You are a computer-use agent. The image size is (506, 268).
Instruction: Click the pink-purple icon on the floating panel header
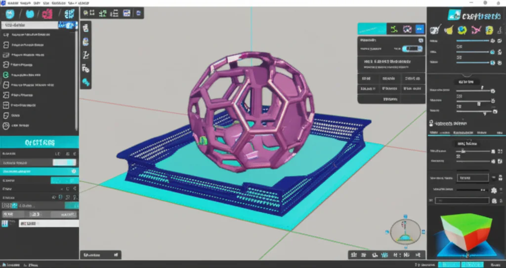(x=407, y=29)
